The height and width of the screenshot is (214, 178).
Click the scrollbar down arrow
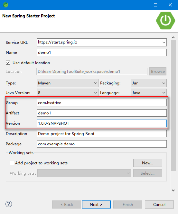(173, 190)
